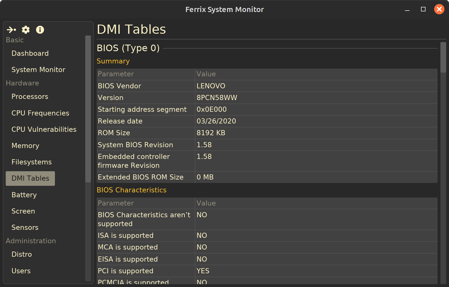Open Distro under Administration
The height and width of the screenshot is (287, 449).
pos(21,254)
